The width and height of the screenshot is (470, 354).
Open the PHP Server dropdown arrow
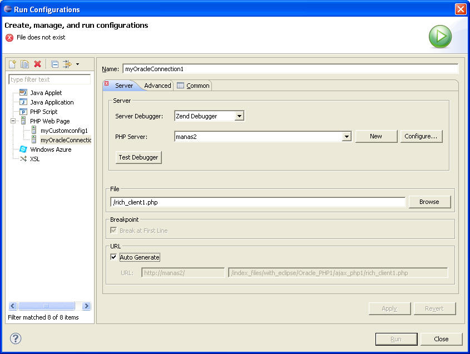(347, 137)
